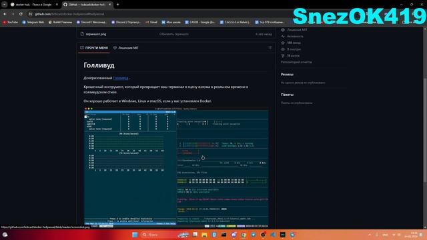Open the hollywood terminal screenshot image
The height and width of the screenshot is (240, 427).
176,167
